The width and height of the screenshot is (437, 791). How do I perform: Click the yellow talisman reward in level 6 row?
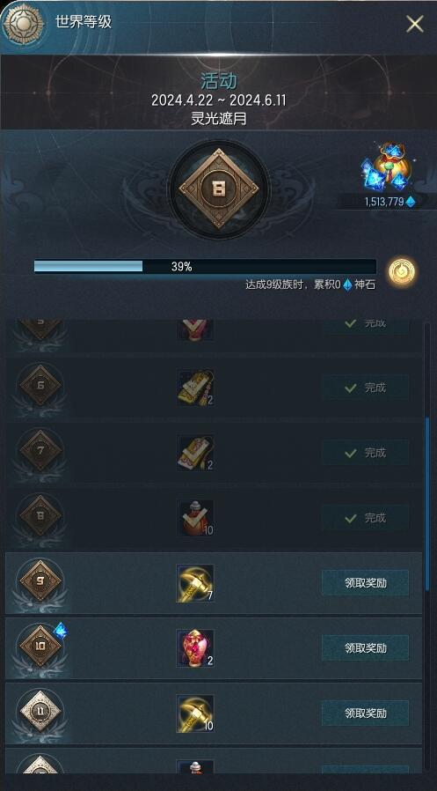click(195, 388)
